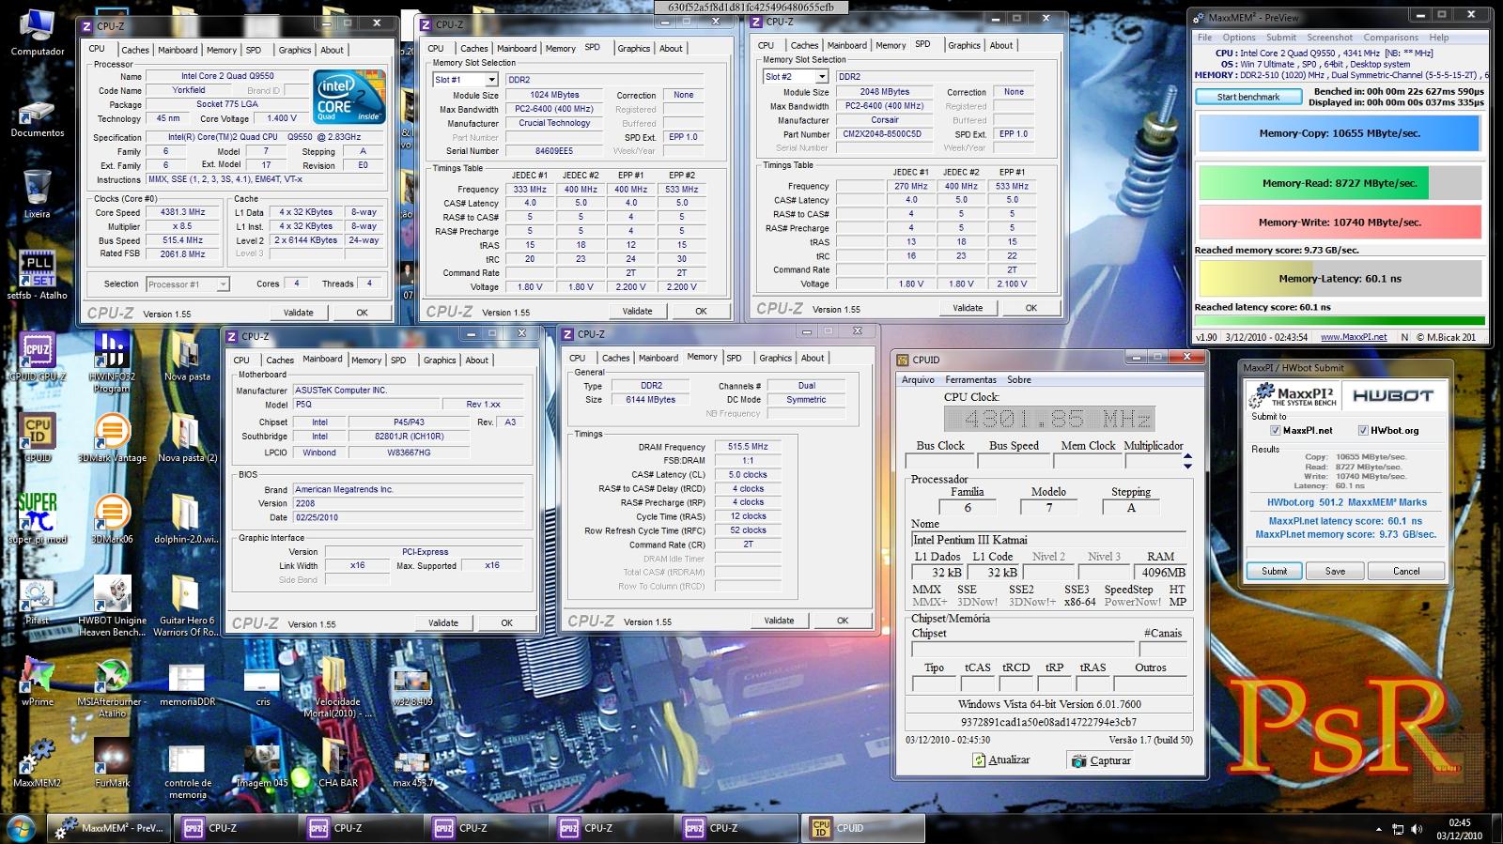Click the Atualizar refresh icon in CPUID
Image resolution: width=1503 pixels, height=844 pixels.
click(979, 760)
